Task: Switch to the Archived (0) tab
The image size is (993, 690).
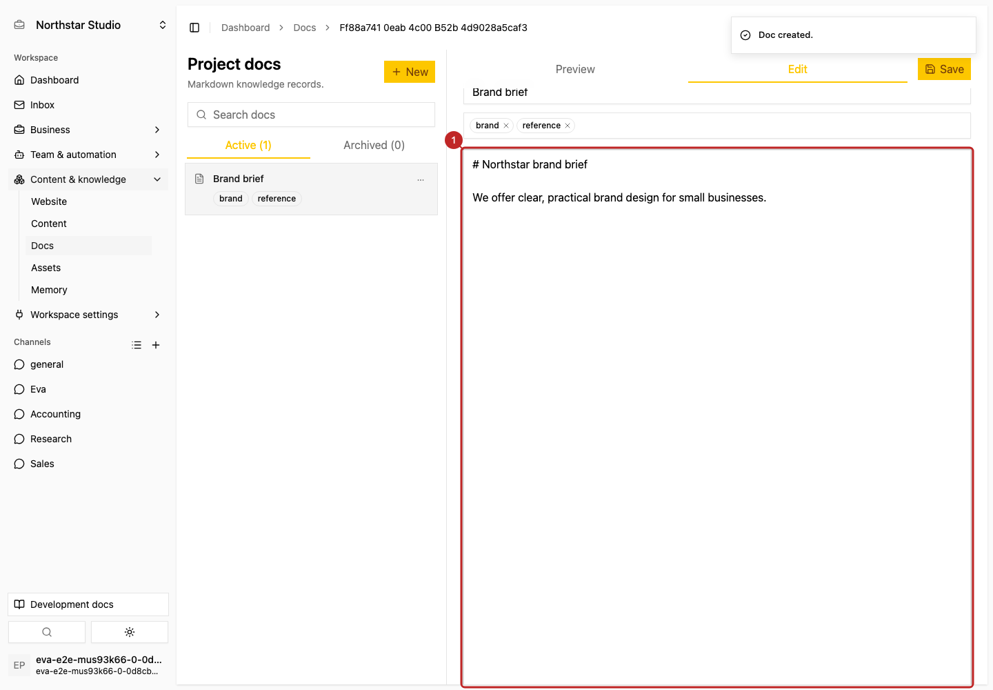Action: (x=374, y=145)
